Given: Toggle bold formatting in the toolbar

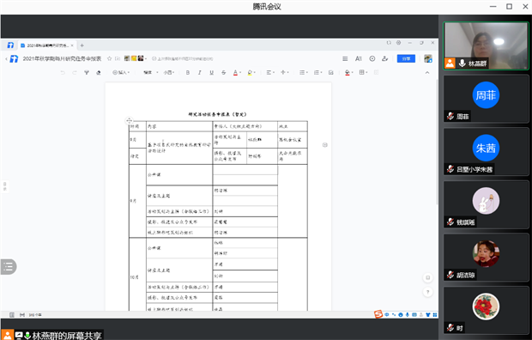Looking at the screenshot, I should (188, 72).
